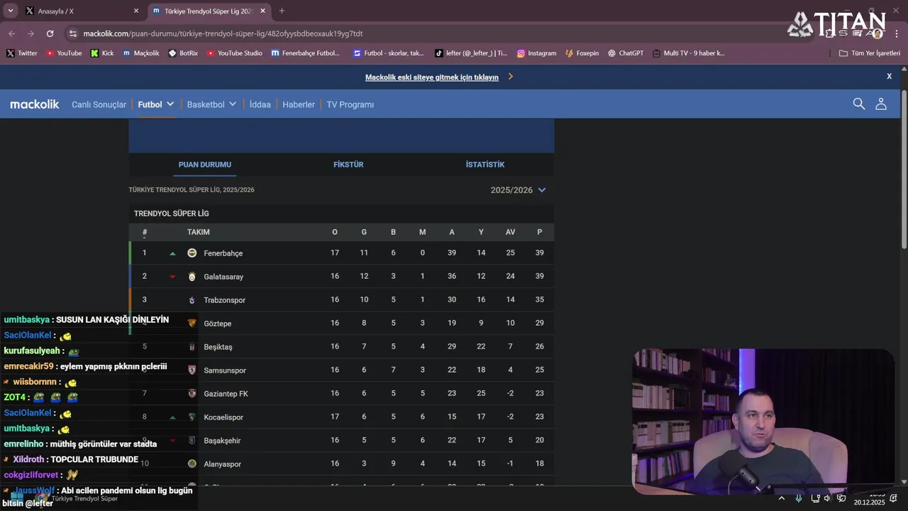Open the Multi TV bookmark

click(x=689, y=53)
